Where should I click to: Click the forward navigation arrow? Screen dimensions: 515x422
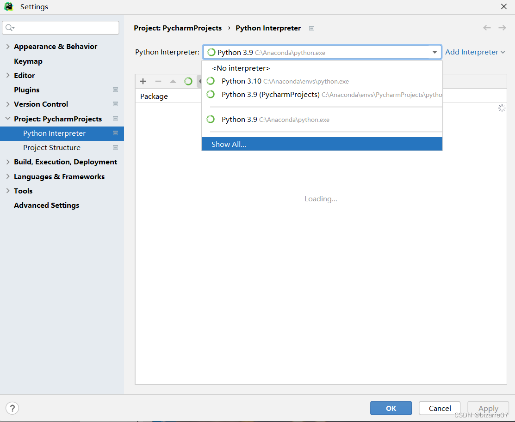pos(502,28)
